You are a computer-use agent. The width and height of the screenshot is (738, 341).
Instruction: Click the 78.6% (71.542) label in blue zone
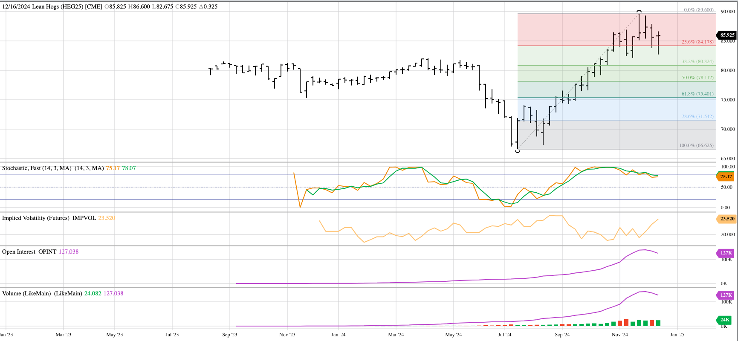697,116
